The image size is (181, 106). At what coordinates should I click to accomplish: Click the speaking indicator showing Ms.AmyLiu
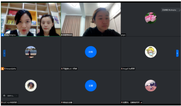pyautogui.click(x=170, y=10)
